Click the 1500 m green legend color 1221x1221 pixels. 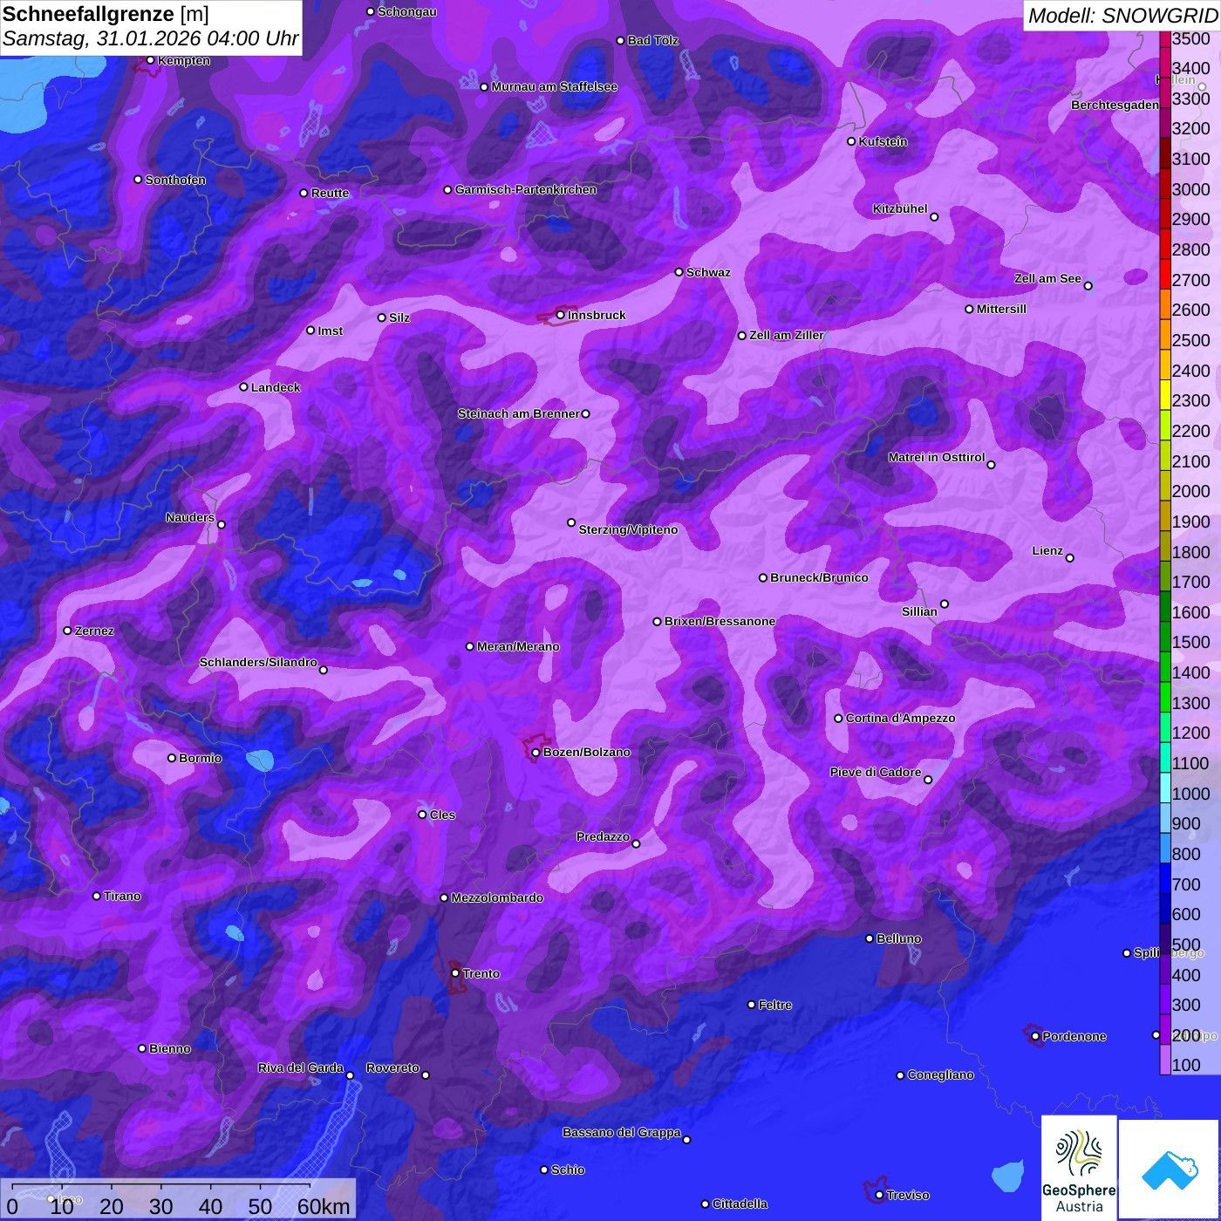coord(1165,637)
